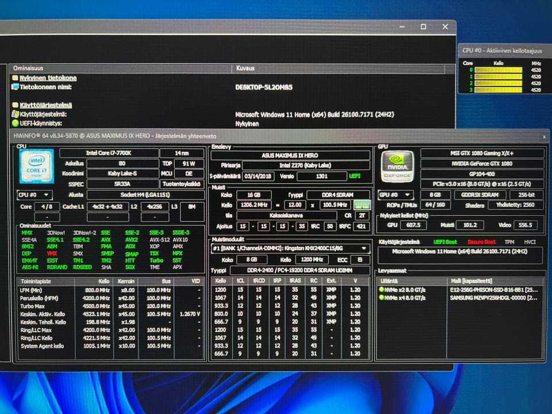Click the Intel Core i7 logo
The width and height of the screenshot is (552, 414).
(x=37, y=166)
